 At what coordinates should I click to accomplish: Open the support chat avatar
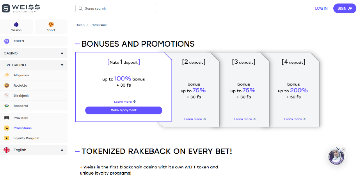(x=336, y=156)
